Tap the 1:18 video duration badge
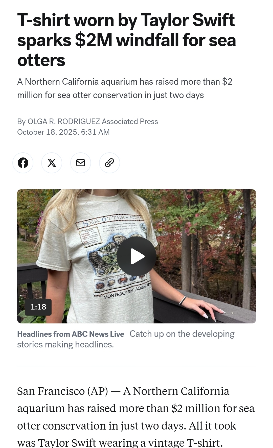The height and width of the screenshot is (448, 273). (38, 307)
